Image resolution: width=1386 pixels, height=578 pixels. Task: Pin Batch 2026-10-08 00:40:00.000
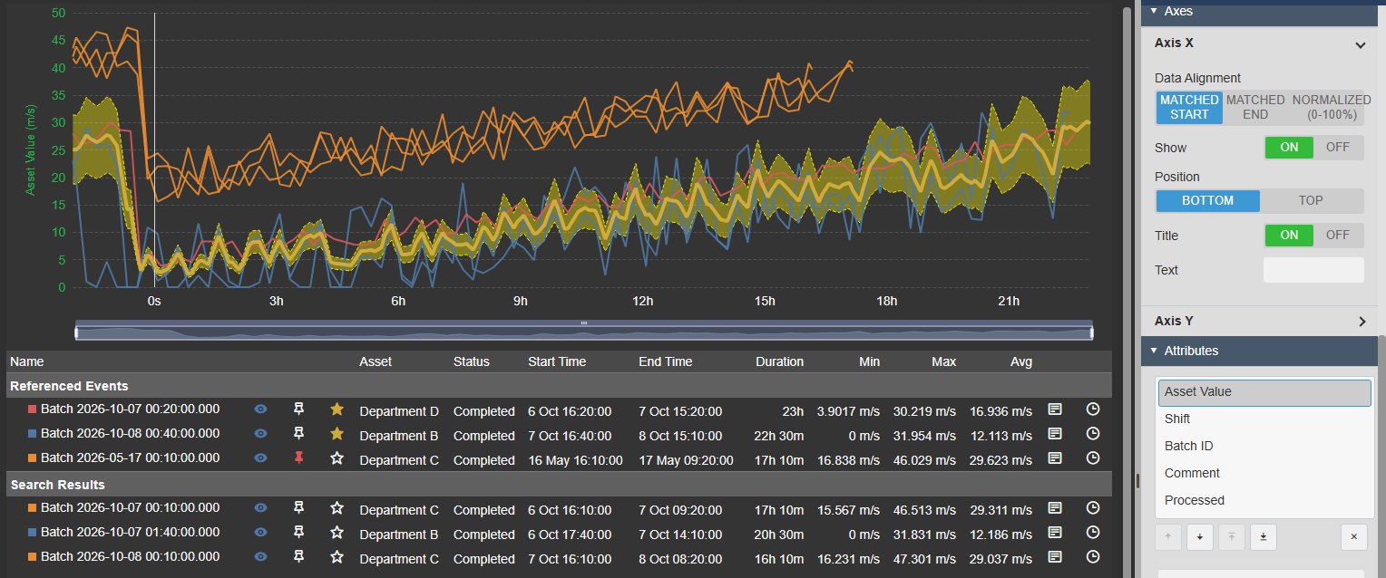(298, 435)
